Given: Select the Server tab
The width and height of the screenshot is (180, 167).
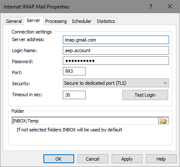Looking at the screenshot, I should coord(33,21).
